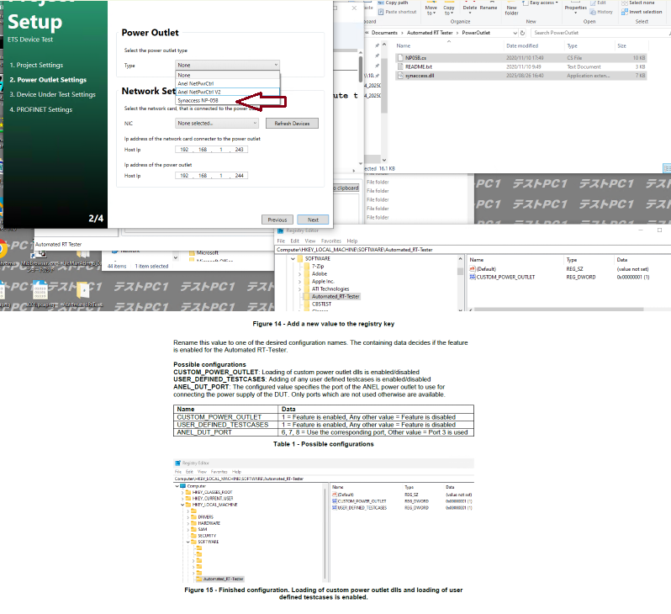Click the CBSTEST folder icon in registry tree
The image size is (671, 614).
click(x=307, y=304)
